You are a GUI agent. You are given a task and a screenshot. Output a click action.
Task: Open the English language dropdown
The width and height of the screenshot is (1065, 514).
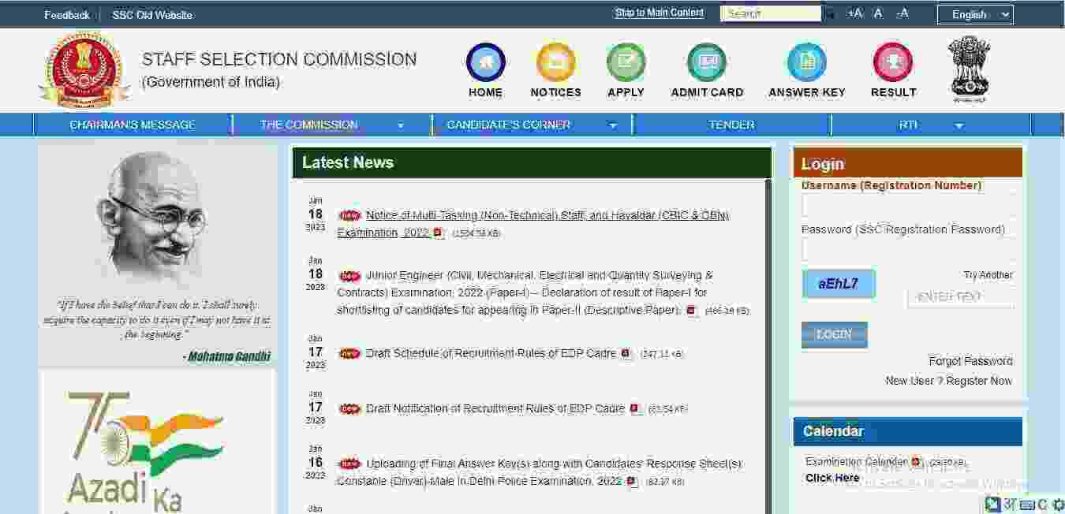tap(975, 14)
